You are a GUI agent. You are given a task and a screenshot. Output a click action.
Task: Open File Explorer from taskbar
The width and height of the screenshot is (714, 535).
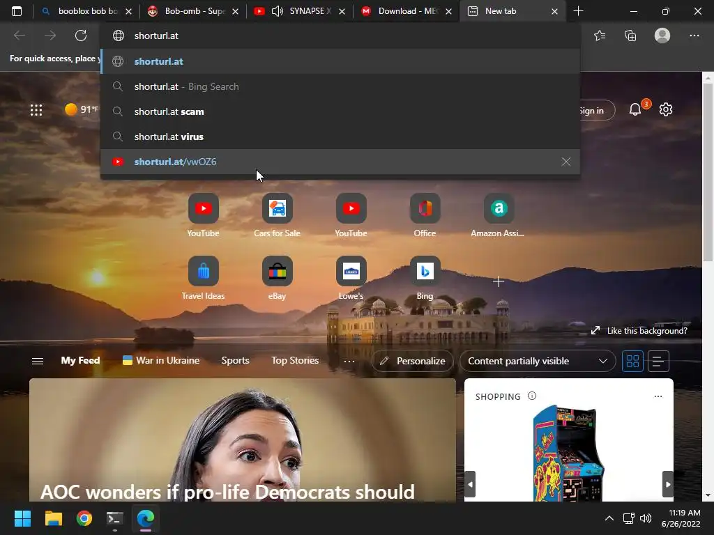(x=53, y=518)
